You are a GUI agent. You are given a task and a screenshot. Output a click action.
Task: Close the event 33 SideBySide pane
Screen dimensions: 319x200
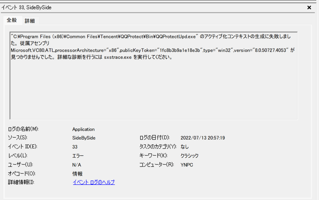coord(309,7)
